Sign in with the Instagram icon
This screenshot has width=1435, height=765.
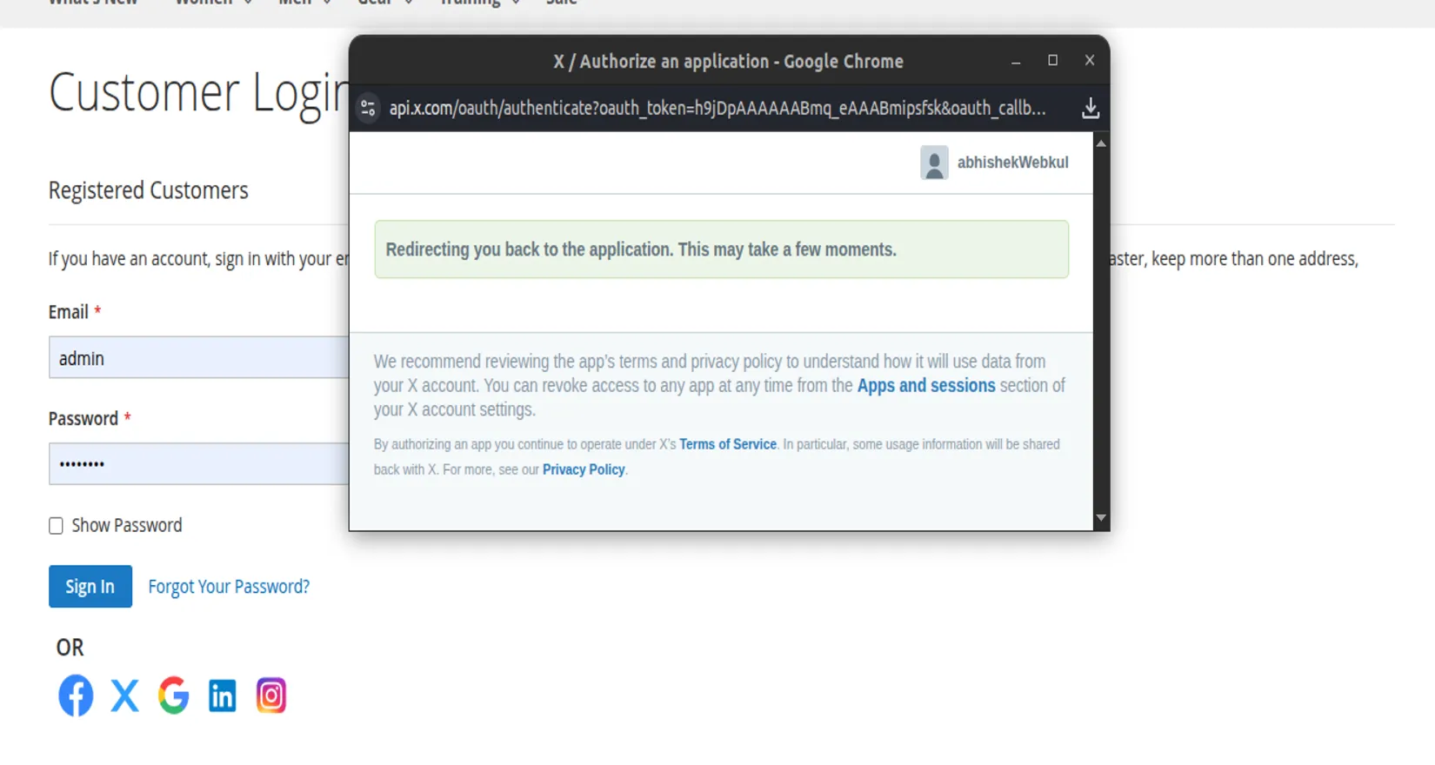point(270,695)
